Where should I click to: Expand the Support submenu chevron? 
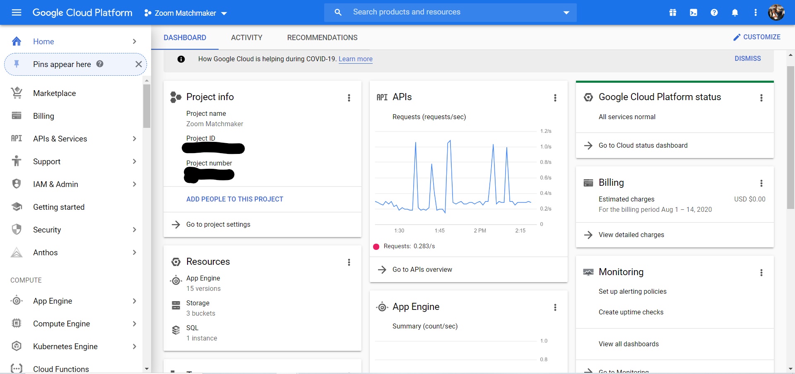(134, 161)
